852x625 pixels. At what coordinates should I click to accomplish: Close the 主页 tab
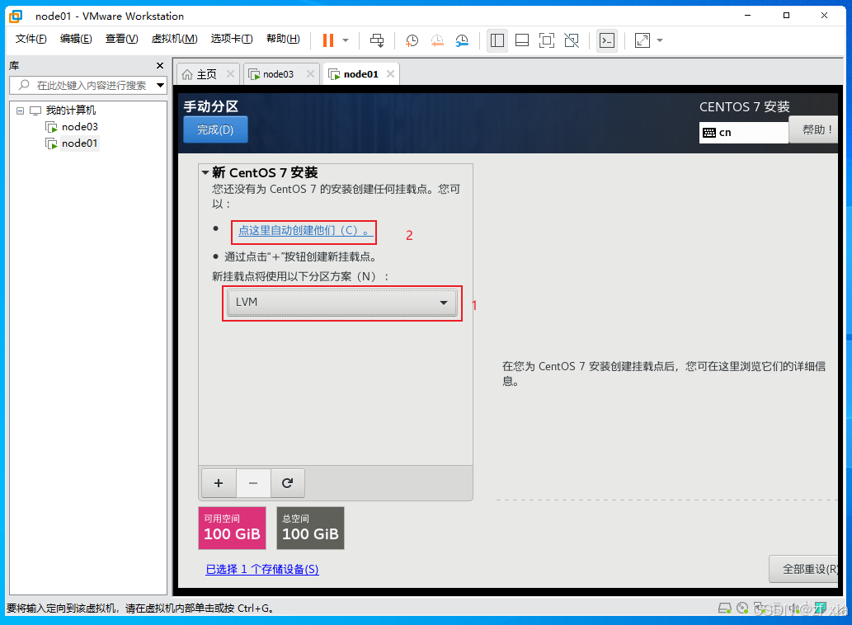(x=230, y=74)
